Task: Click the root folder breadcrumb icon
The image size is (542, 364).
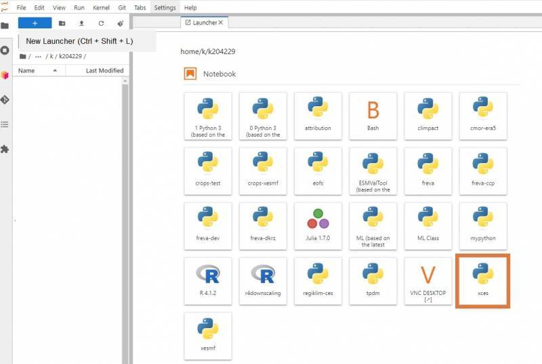Action: pyautogui.click(x=23, y=56)
